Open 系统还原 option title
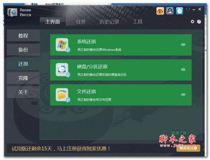The height and width of the screenshot is (160, 210). (x=86, y=42)
